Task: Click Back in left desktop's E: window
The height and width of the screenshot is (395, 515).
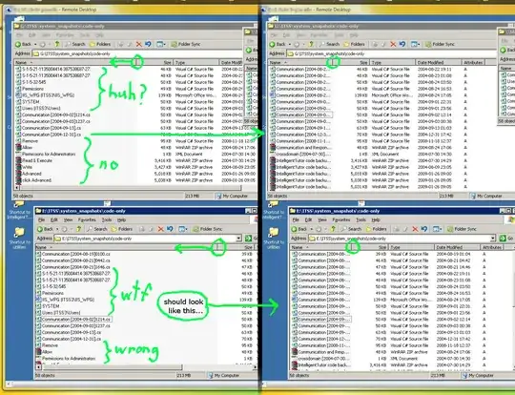Action: (45, 229)
